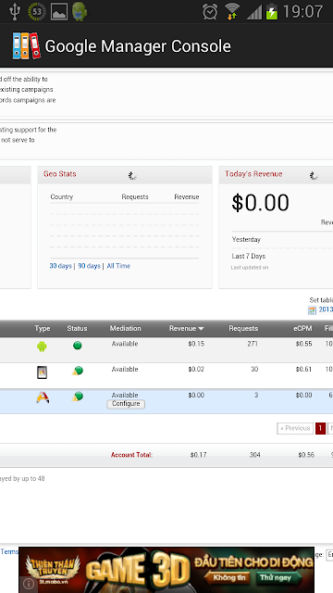Viewport: 333px width, 593px height.
Task: Click the $0.00 today's revenue amount
Action: [260, 203]
